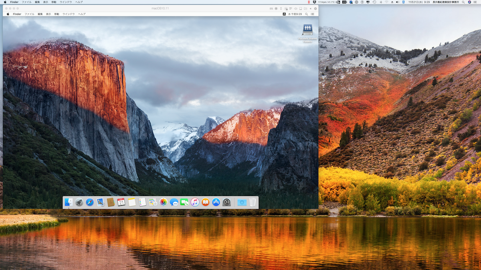The image size is (481, 270).
Task: Open host Notification Center
Action: point(476,2)
